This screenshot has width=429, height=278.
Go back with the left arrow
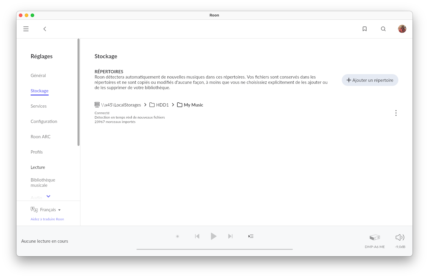[x=45, y=29]
